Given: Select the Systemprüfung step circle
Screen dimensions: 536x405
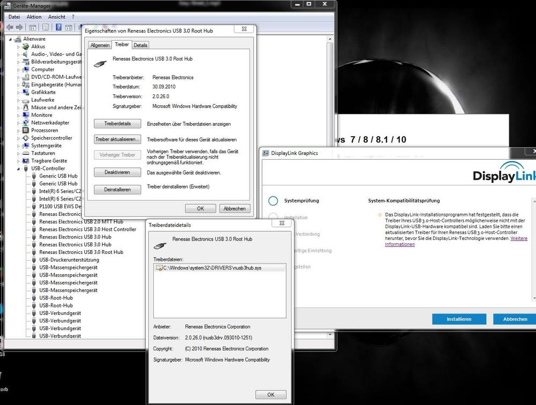Looking at the screenshot, I should (273, 201).
